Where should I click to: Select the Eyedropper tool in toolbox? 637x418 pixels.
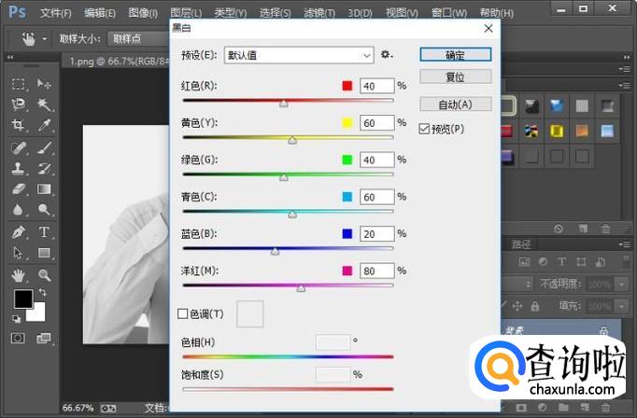point(44,125)
